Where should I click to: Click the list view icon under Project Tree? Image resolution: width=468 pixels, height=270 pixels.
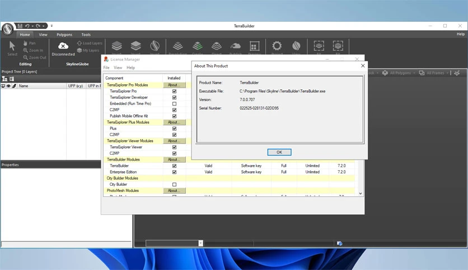pyautogui.click(x=12, y=79)
